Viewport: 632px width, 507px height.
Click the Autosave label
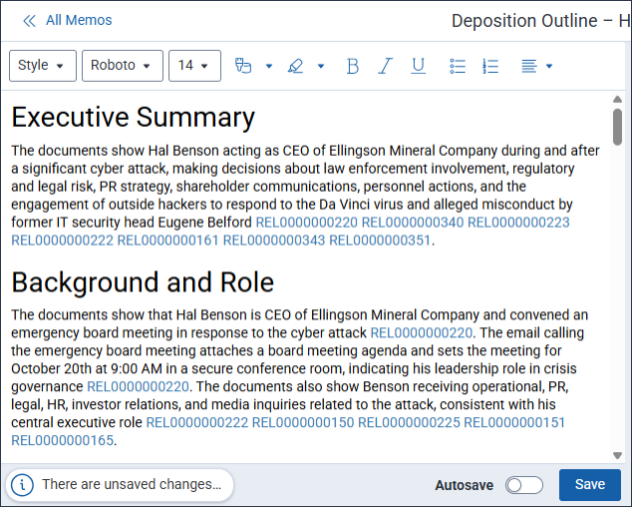coord(464,485)
